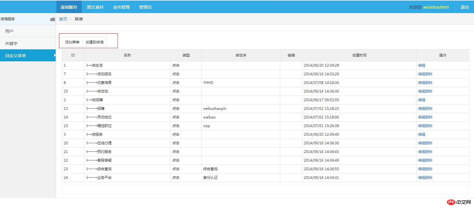The height and width of the screenshot is (208, 474).
Task: Click 编辑 in the 活动报名 row
Action: (422, 74)
